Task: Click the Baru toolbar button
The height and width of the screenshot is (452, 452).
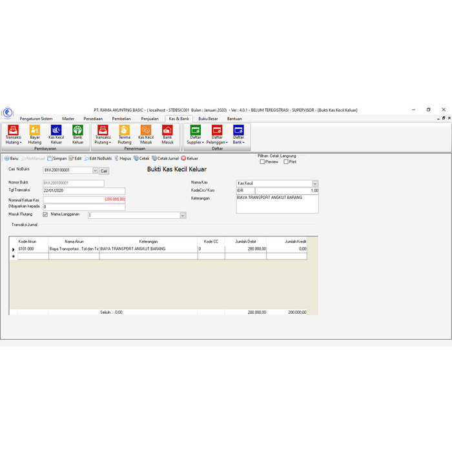Action: [11, 159]
